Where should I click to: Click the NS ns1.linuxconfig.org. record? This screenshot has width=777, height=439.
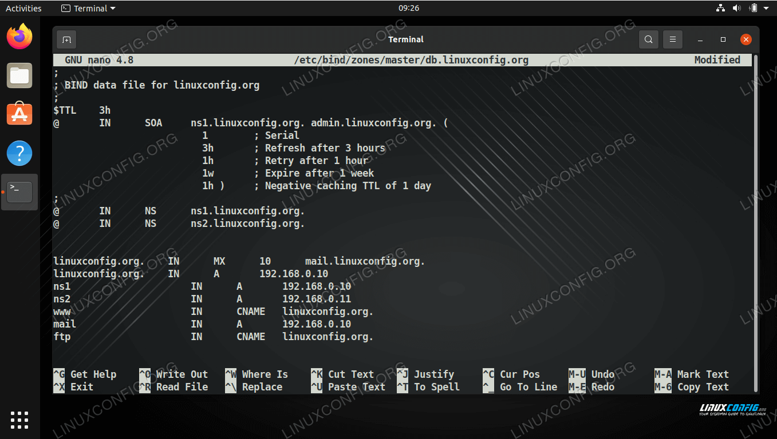tap(179, 211)
